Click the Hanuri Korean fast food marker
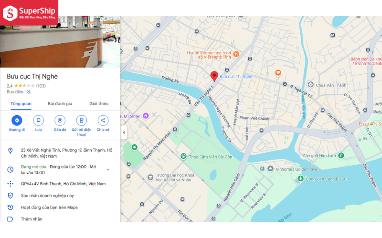 pos(236,54)
